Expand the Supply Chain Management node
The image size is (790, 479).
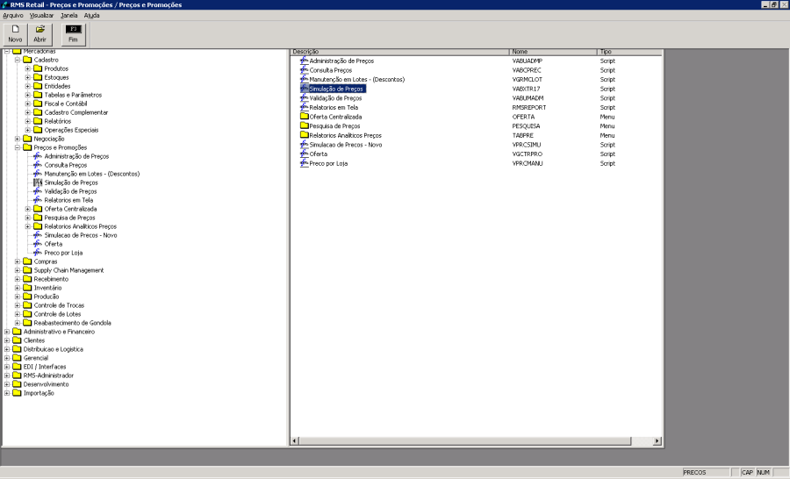pos(18,270)
